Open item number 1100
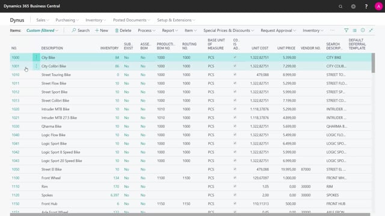Image resolution: width=385 pixels, height=216 pixels. pyautogui.click(x=16, y=178)
